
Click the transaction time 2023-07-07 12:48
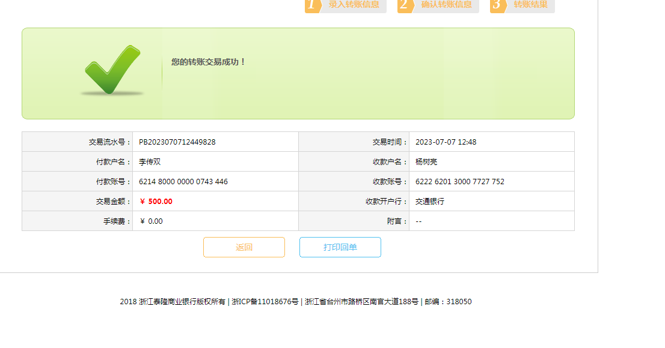446,142
